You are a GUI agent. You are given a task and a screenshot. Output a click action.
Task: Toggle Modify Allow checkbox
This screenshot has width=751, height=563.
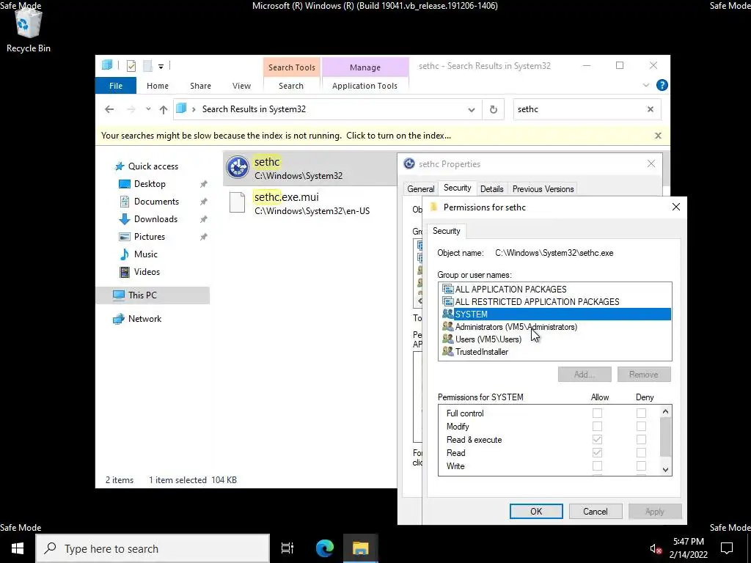pos(597,427)
